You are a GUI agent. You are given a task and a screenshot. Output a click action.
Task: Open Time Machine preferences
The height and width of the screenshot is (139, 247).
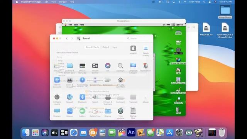[120, 114]
